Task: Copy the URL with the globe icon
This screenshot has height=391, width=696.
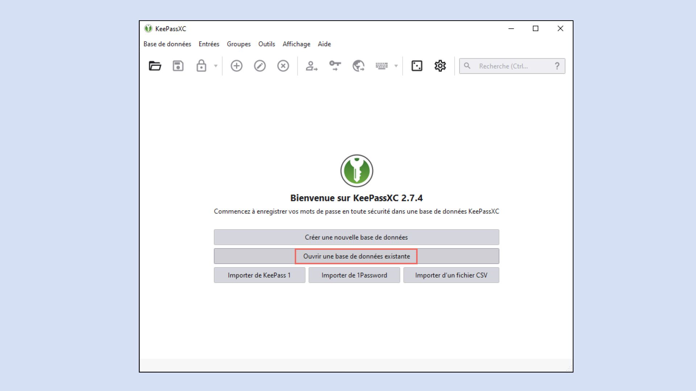Action: [x=357, y=66]
